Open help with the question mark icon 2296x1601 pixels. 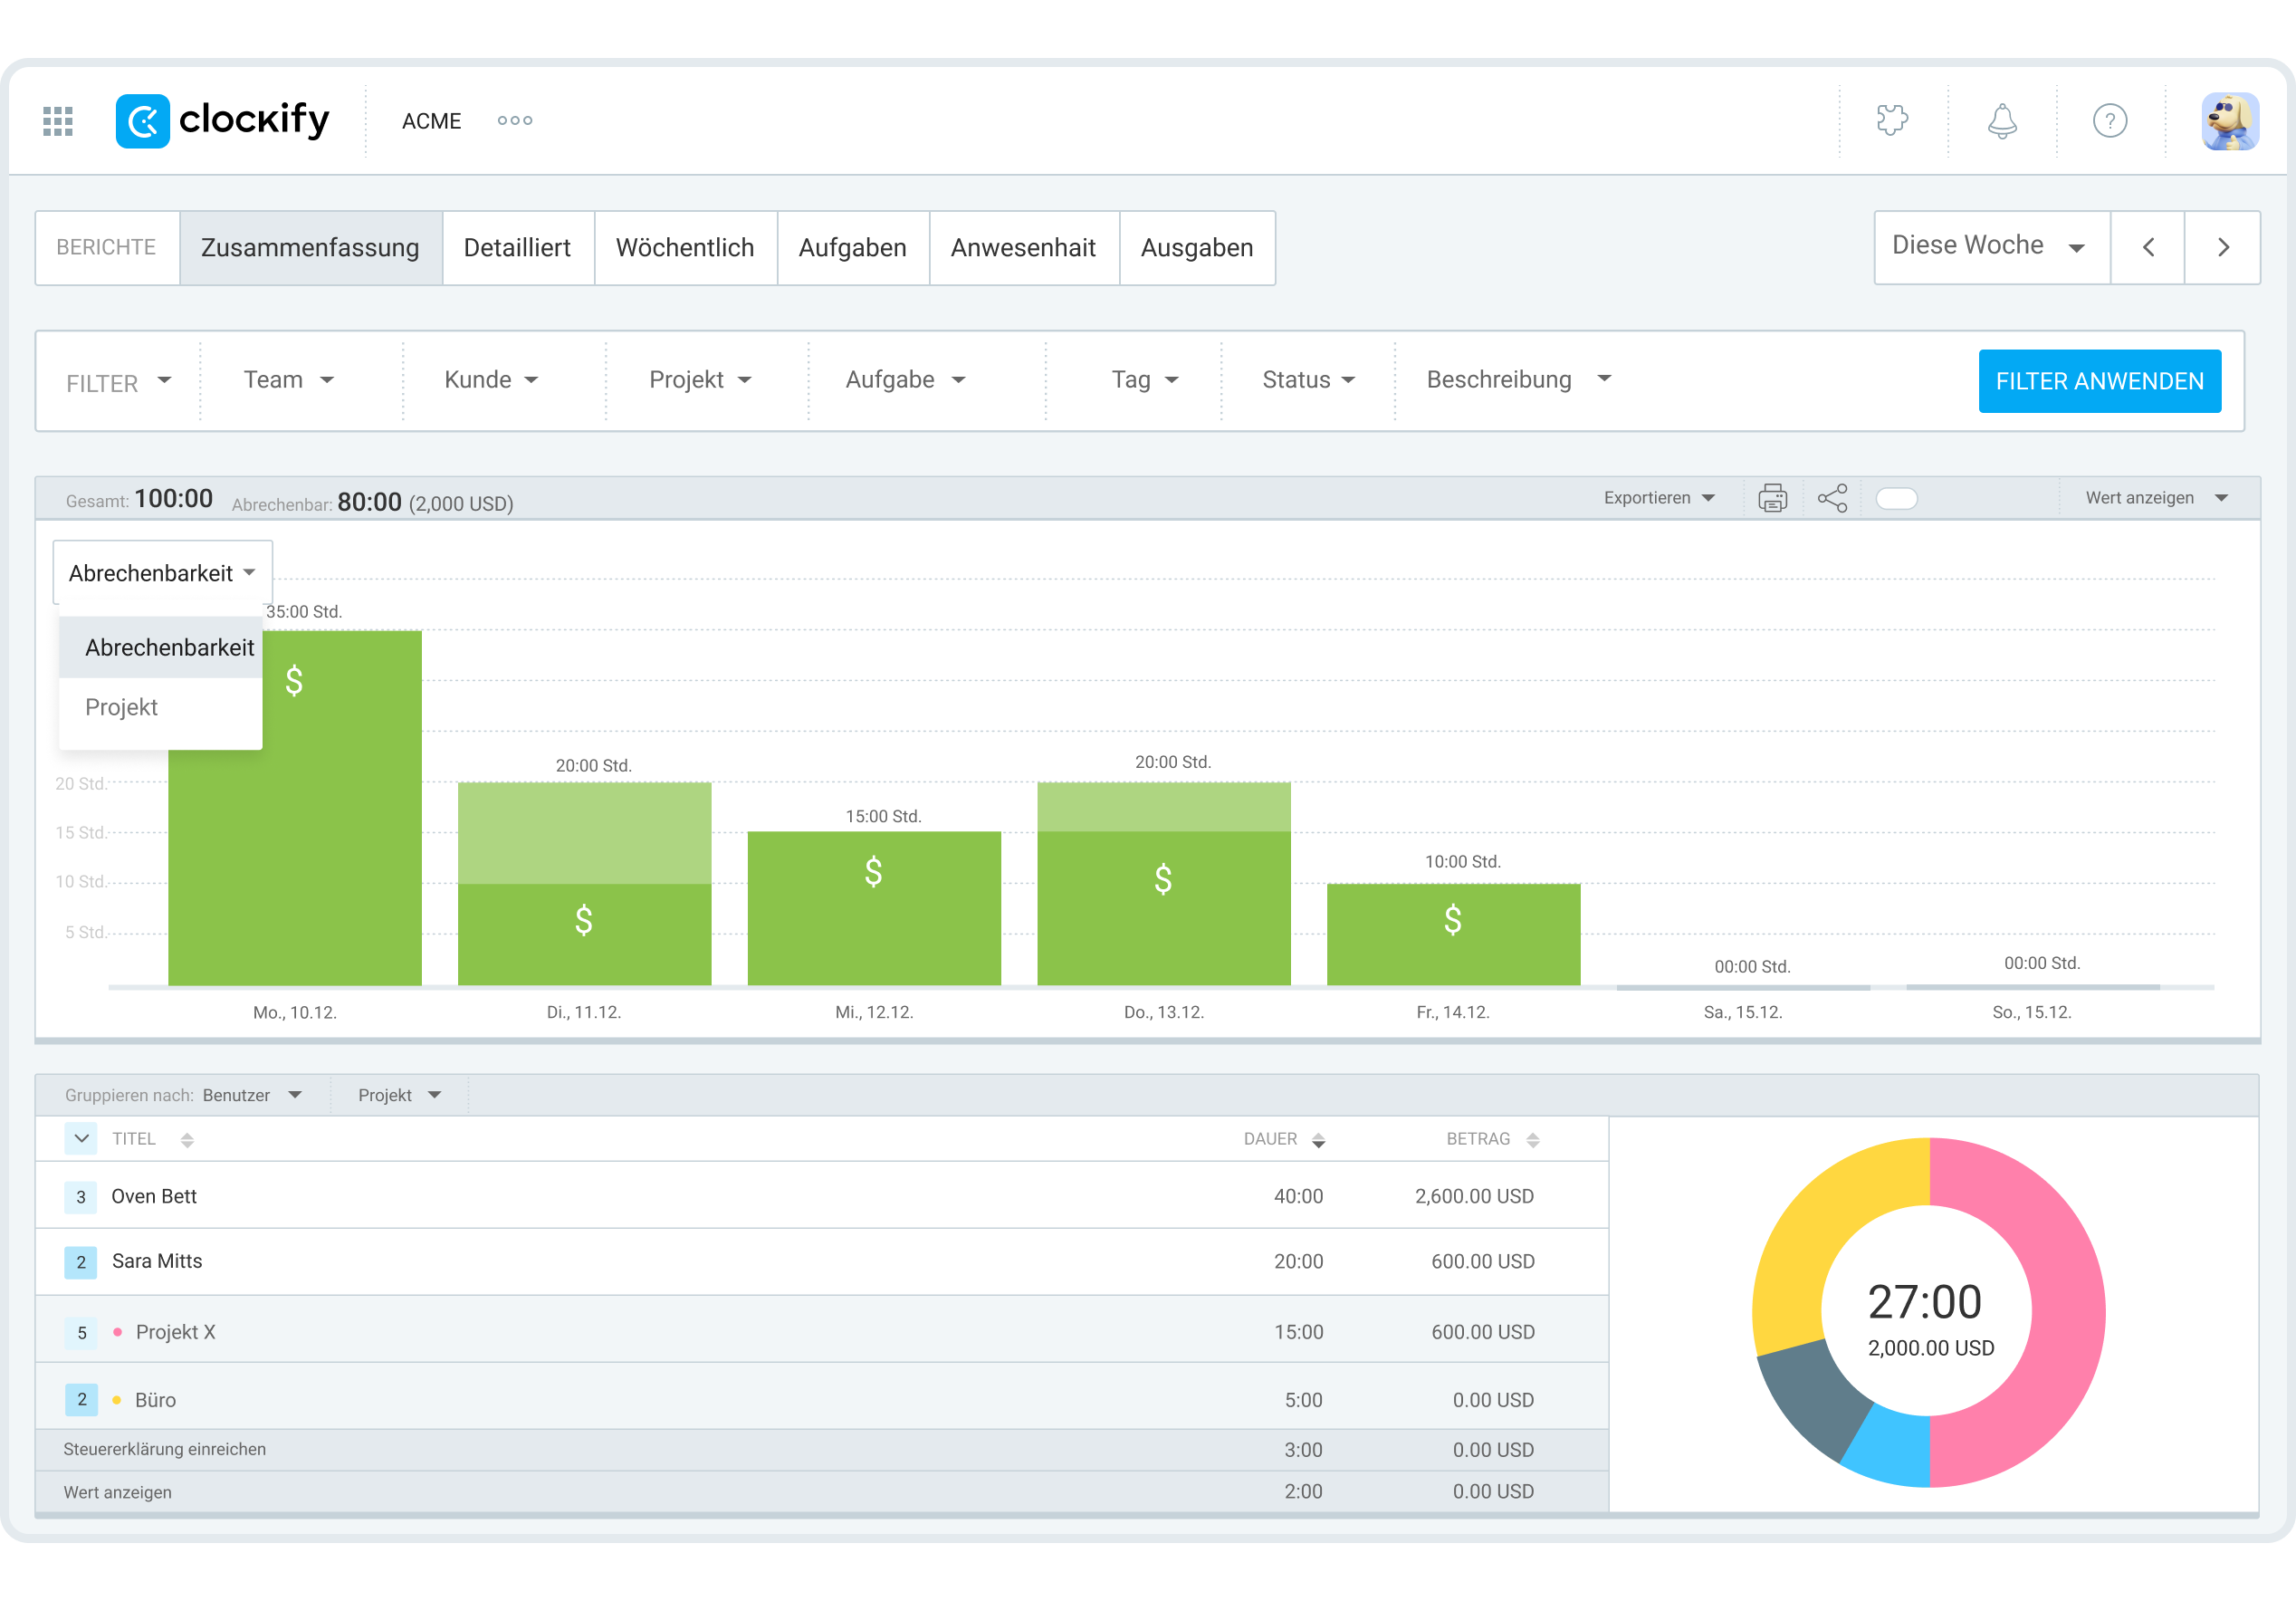(2110, 120)
